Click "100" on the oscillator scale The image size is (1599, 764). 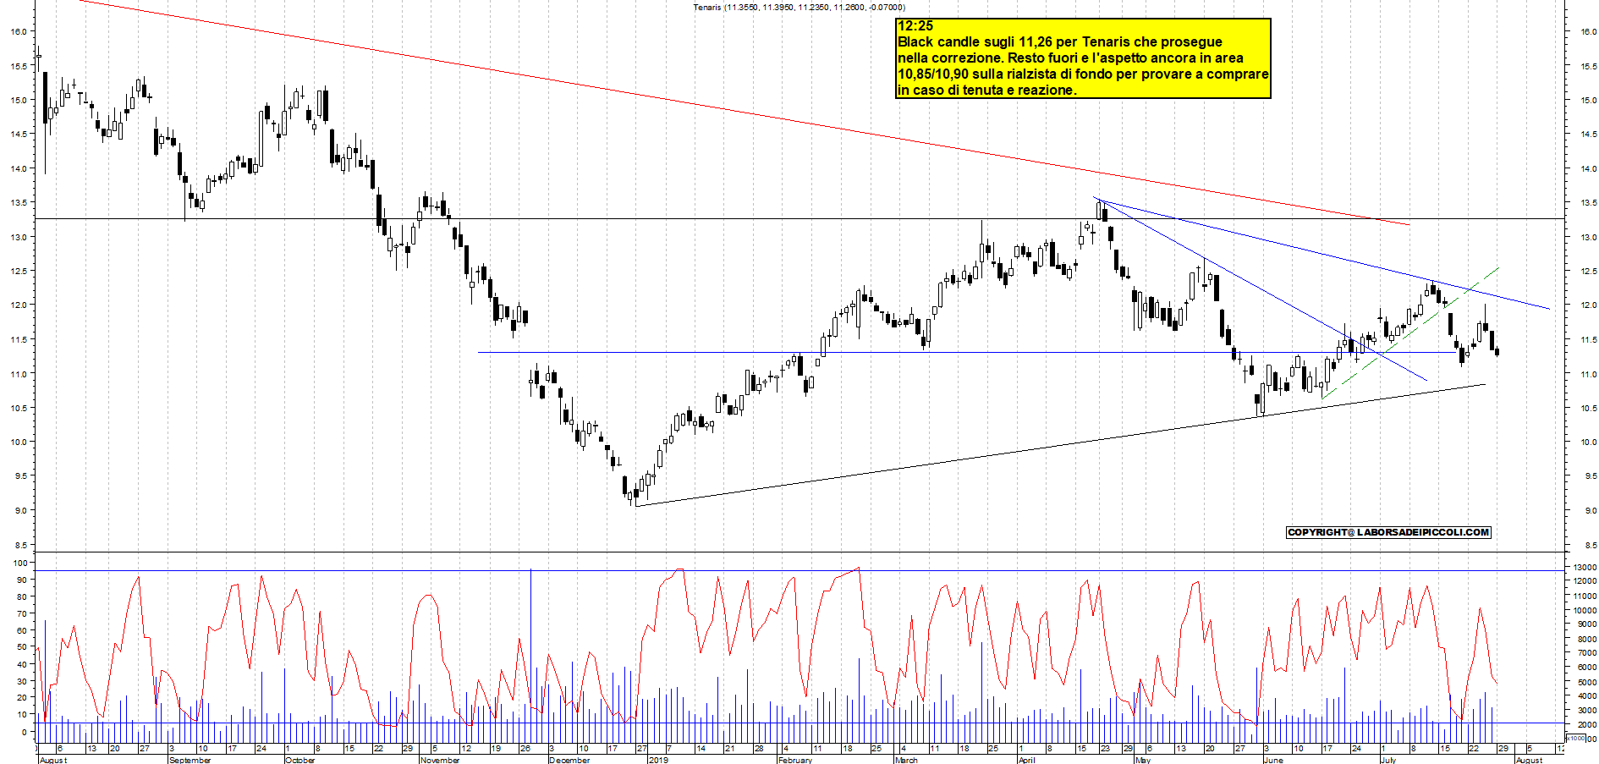click(19, 563)
